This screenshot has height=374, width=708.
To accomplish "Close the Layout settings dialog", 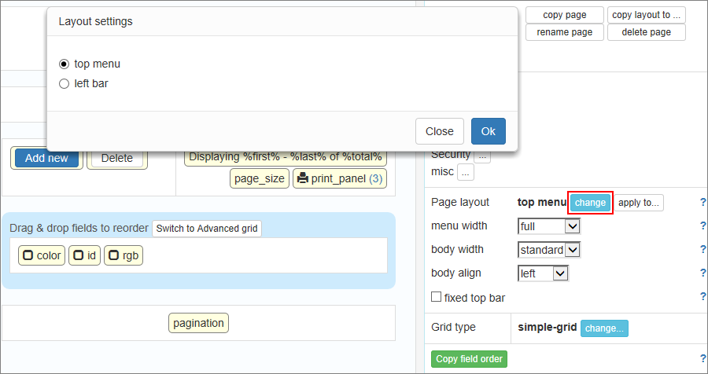I will pyautogui.click(x=439, y=131).
